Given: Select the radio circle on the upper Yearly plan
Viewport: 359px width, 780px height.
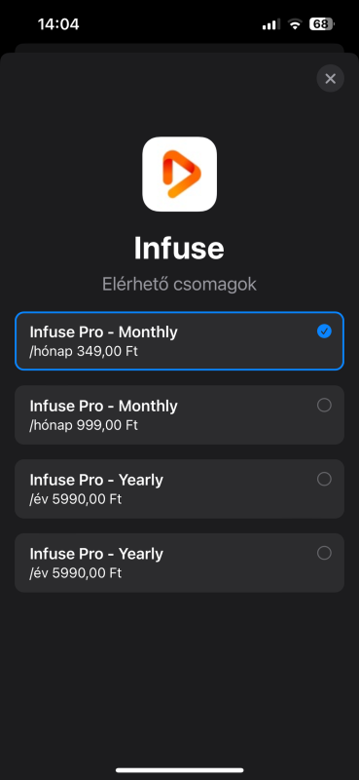Looking at the screenshot, I should pos(324,479).
